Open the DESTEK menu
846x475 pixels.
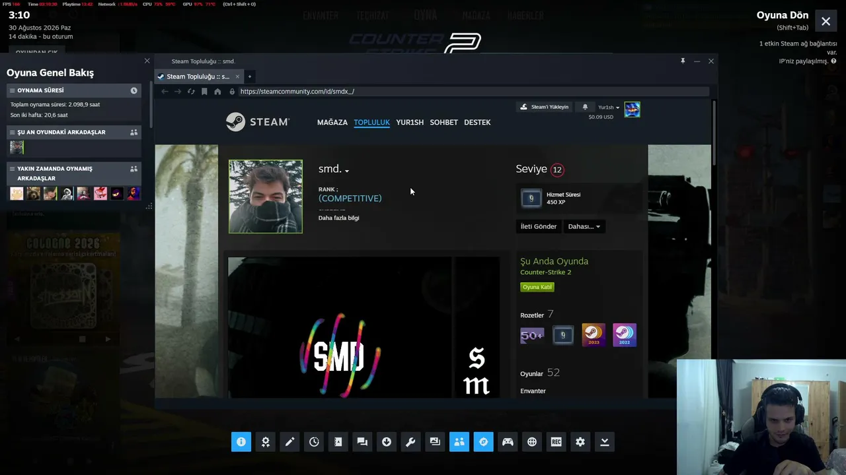tap(477, 122)
